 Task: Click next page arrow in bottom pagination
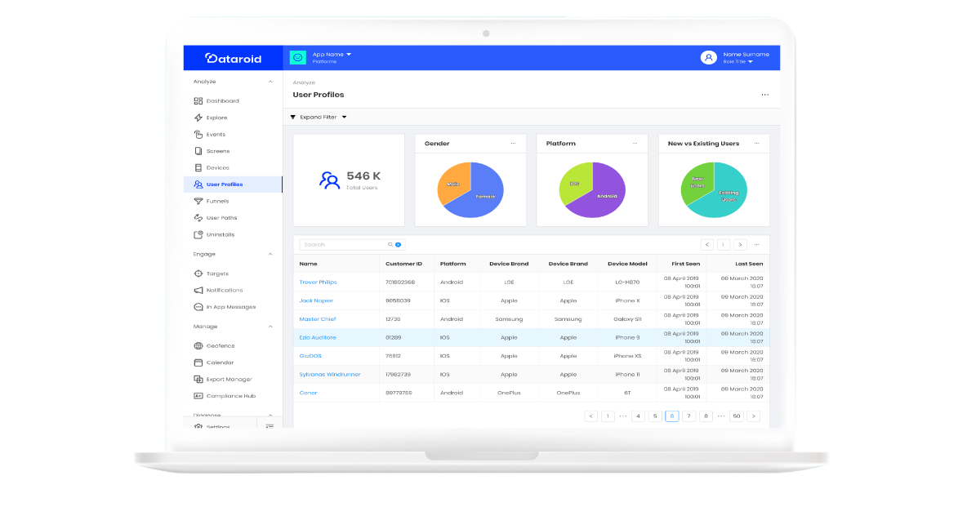pos(754,416)
